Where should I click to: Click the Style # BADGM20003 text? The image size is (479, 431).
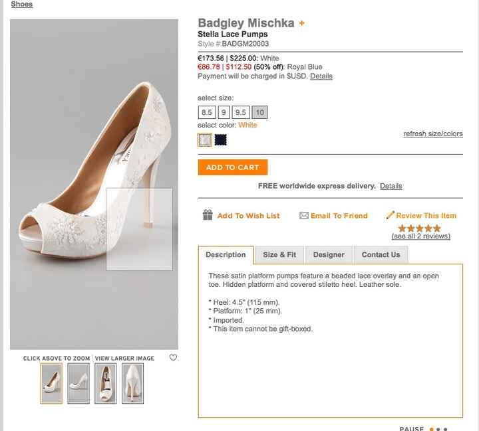pos(233,44)
